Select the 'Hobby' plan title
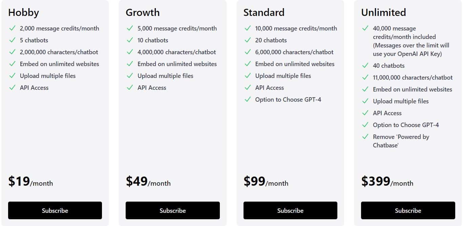This screenshot has width=463, height=226. point(24,12)
